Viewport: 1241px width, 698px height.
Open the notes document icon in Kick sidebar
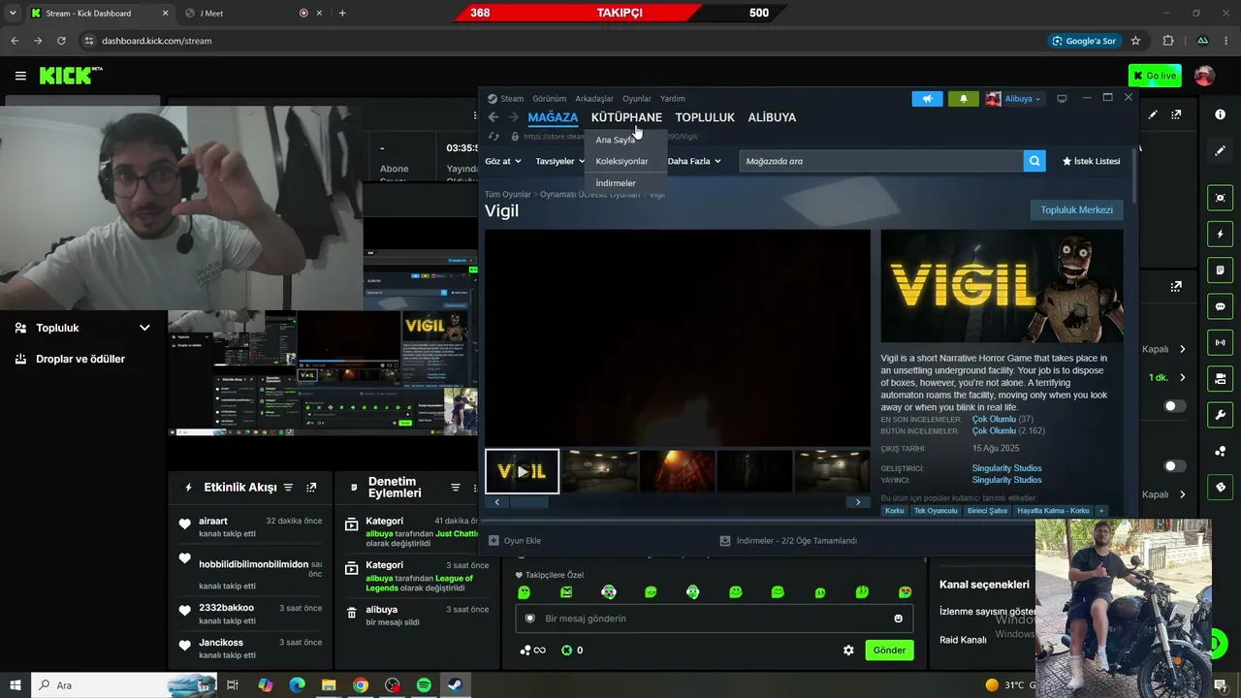tap(1221, 270)
